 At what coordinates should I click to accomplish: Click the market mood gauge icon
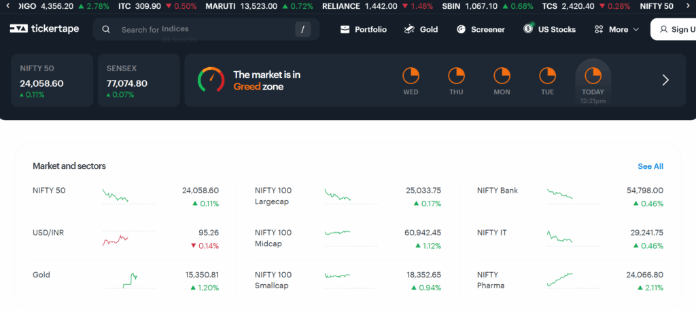pyautogui.click(x=211, y=80)
